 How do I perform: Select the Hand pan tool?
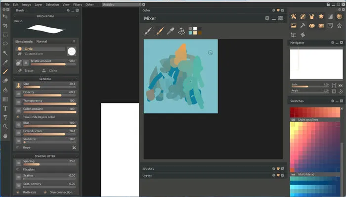click(x=5, y=136)
